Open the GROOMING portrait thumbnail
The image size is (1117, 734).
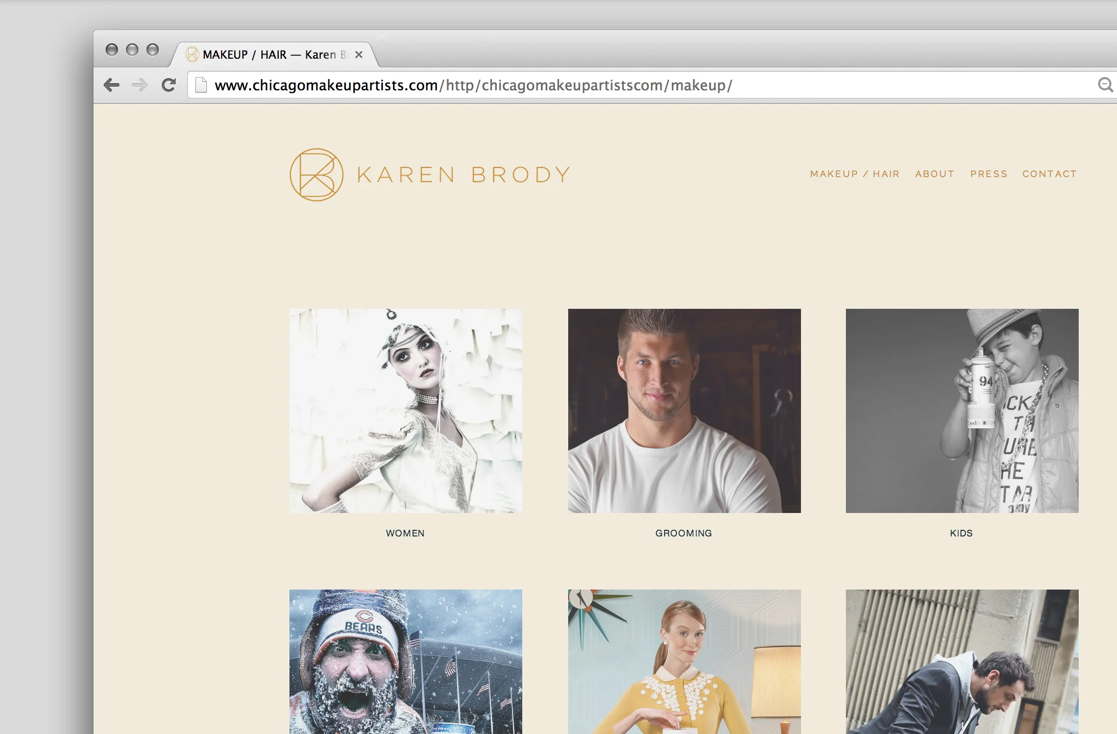[684, 410]
